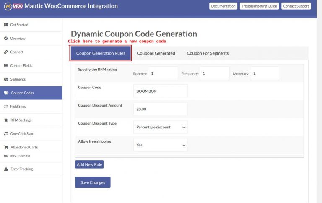Go to the Overview section
This screenshot has width=322, height=203.
click(x=31, y=39)
